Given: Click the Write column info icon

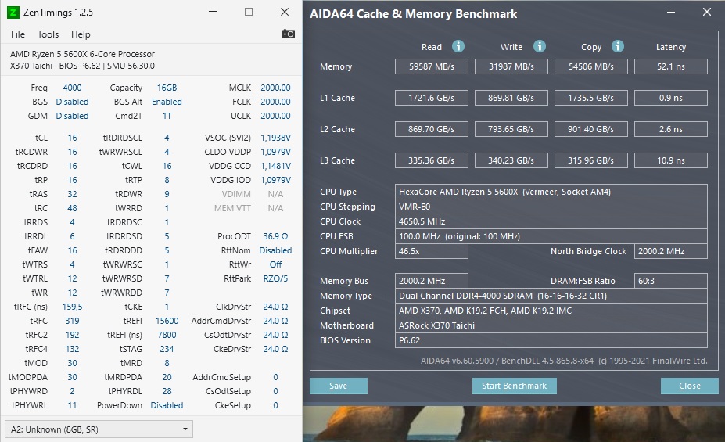Looking at the screenshot, I should tap(539, 46).
